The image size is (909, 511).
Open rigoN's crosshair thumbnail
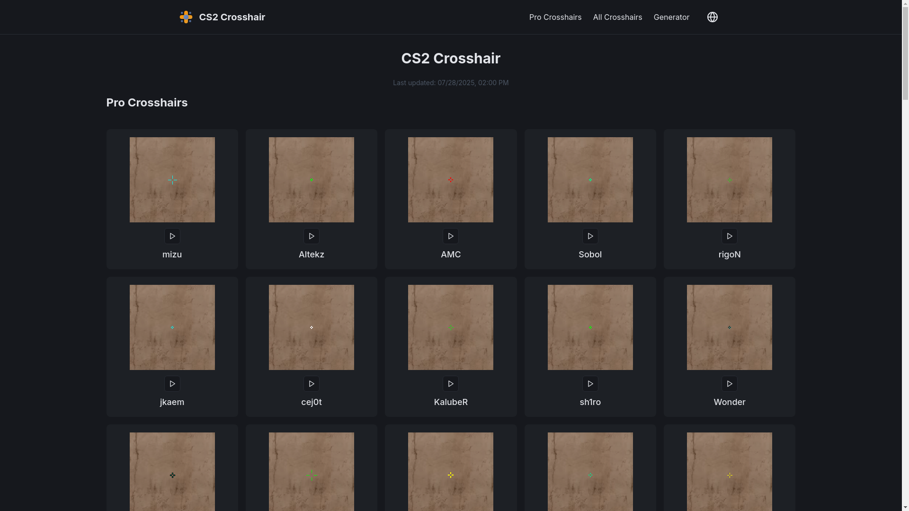pyautogui.click(x=730, y=180)
